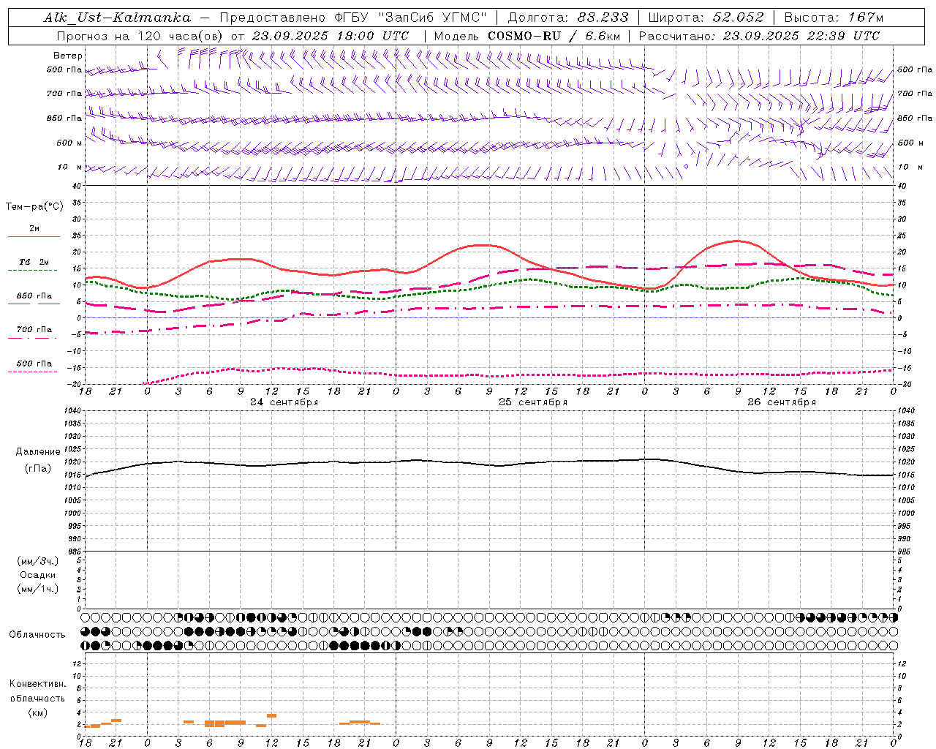Click the (гПа) unit under Давление
The image size is (936, 749).
pos(38,469)
